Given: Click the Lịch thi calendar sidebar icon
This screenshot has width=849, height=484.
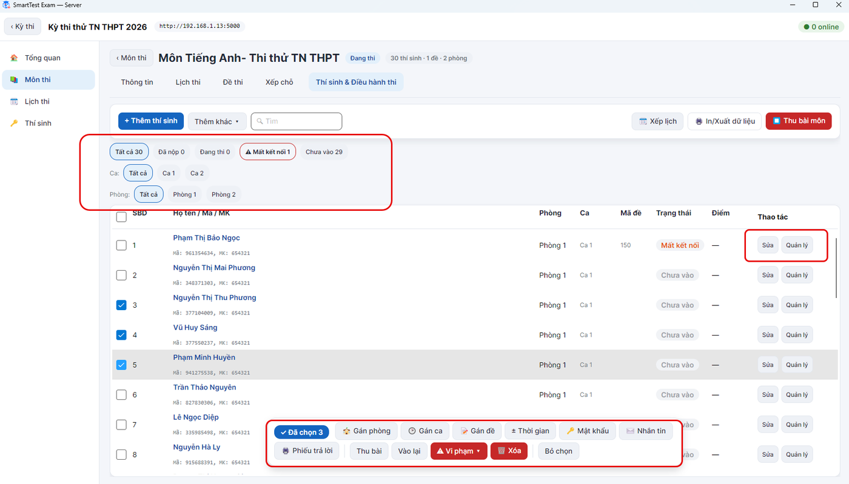Looking at the screenshot, I should [15, 102].
